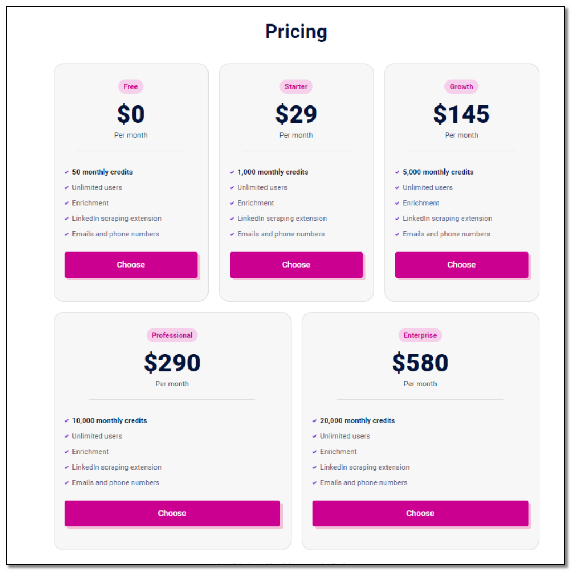Click the Choose button under Free plan

pyautogui.click(x=130, y=264)
